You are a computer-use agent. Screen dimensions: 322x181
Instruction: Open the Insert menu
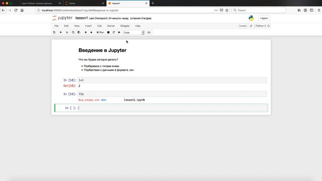[89, 26]
